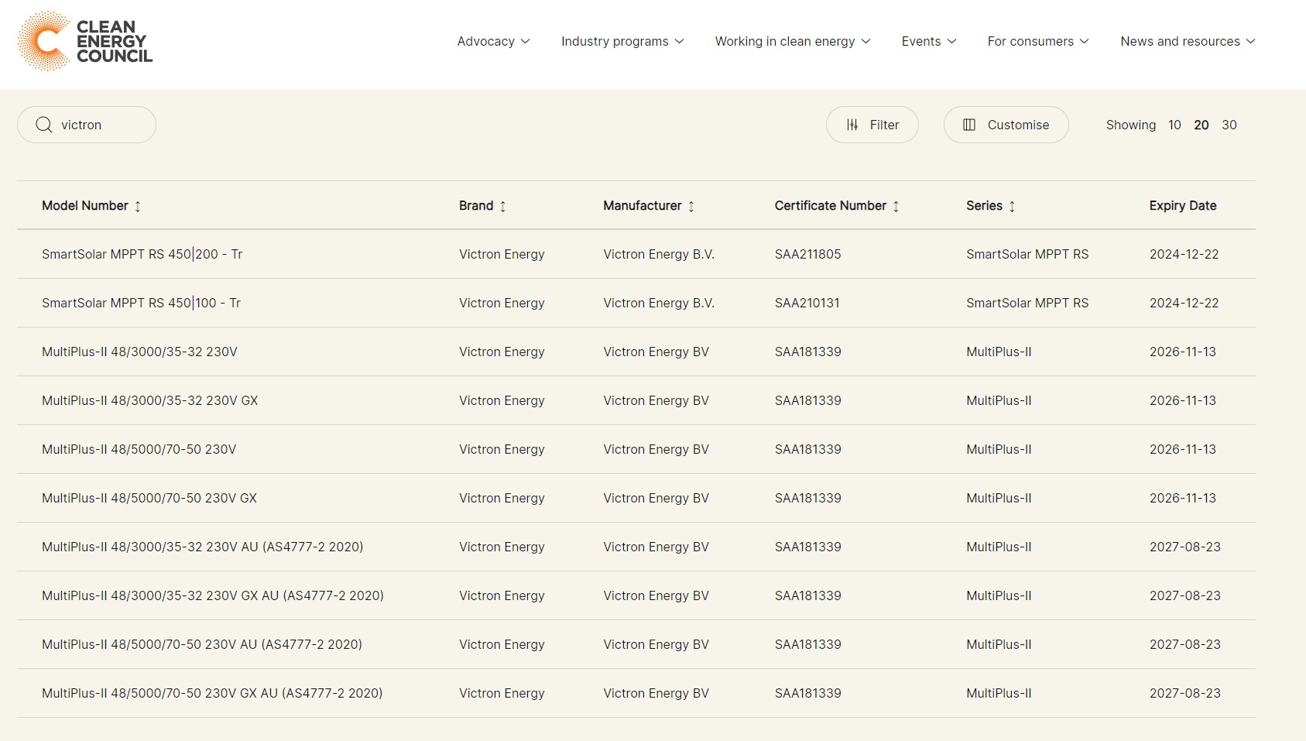Image resolution: width=1306 pixels, height=741 pixels.
Task: Show 10 results per page
Action: (x=1174, y=125)
